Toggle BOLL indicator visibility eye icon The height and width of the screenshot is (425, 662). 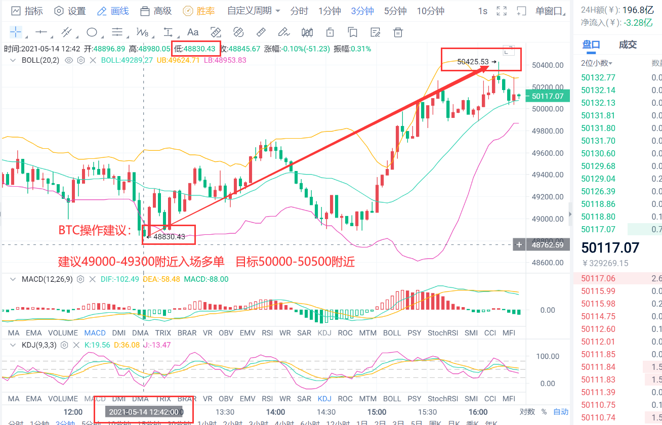tap(68, 60)
